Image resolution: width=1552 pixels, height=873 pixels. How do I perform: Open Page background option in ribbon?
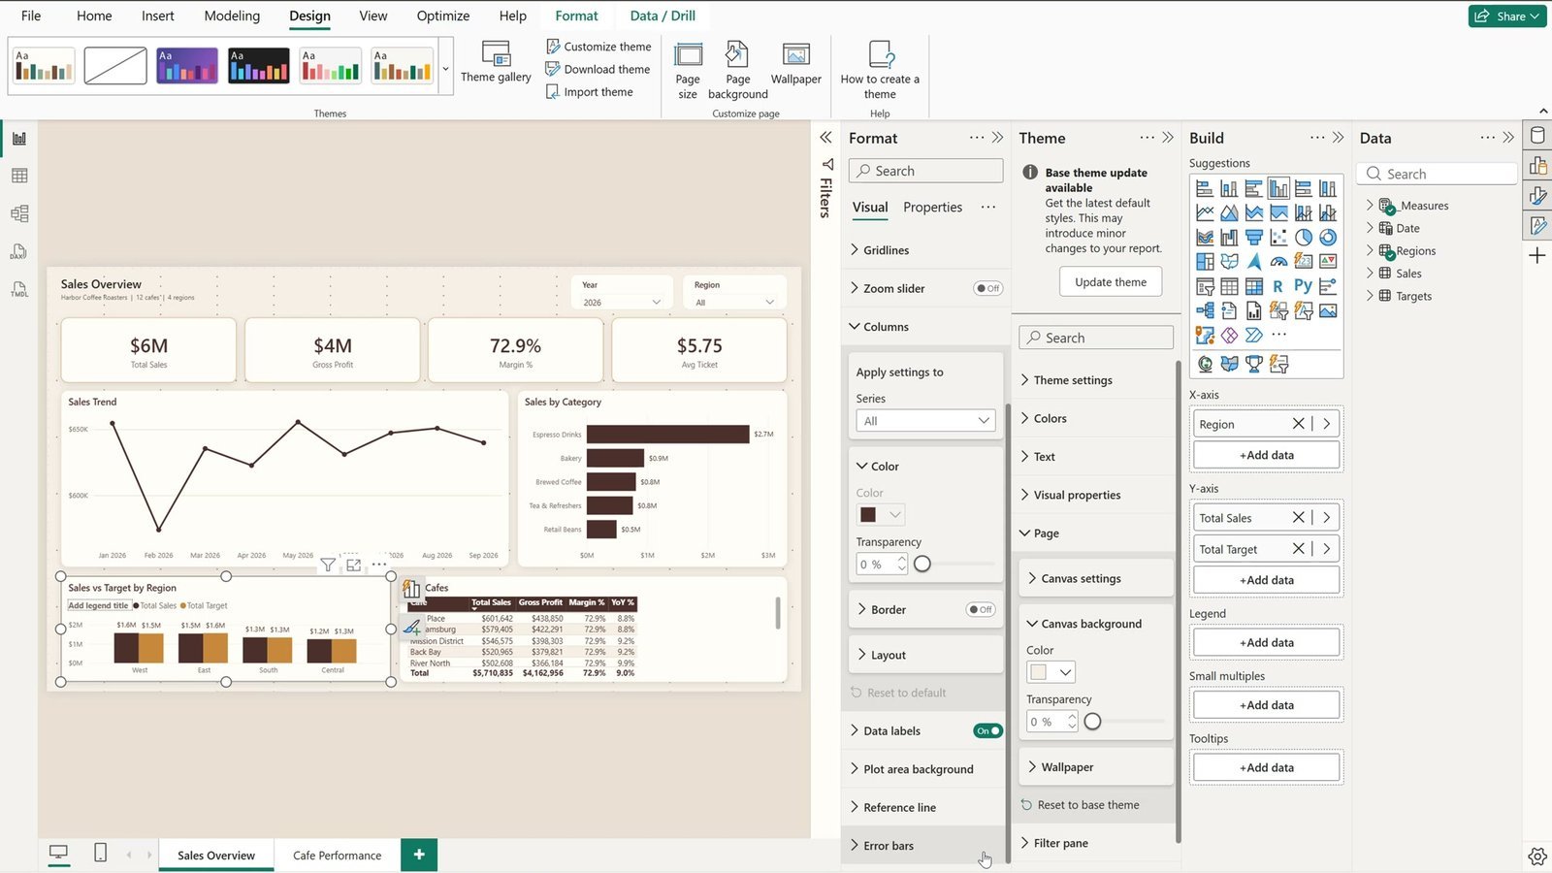coord(737,70)
